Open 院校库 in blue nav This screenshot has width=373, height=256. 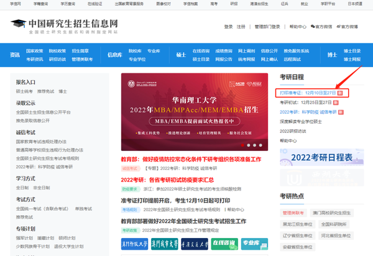point(135,51)
